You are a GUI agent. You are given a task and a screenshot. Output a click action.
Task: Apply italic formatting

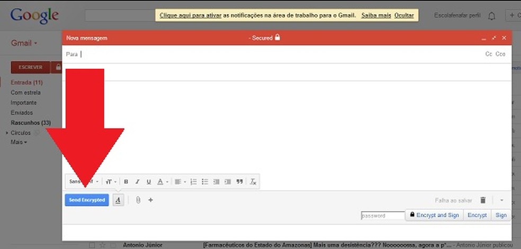[x=137, y=182]
